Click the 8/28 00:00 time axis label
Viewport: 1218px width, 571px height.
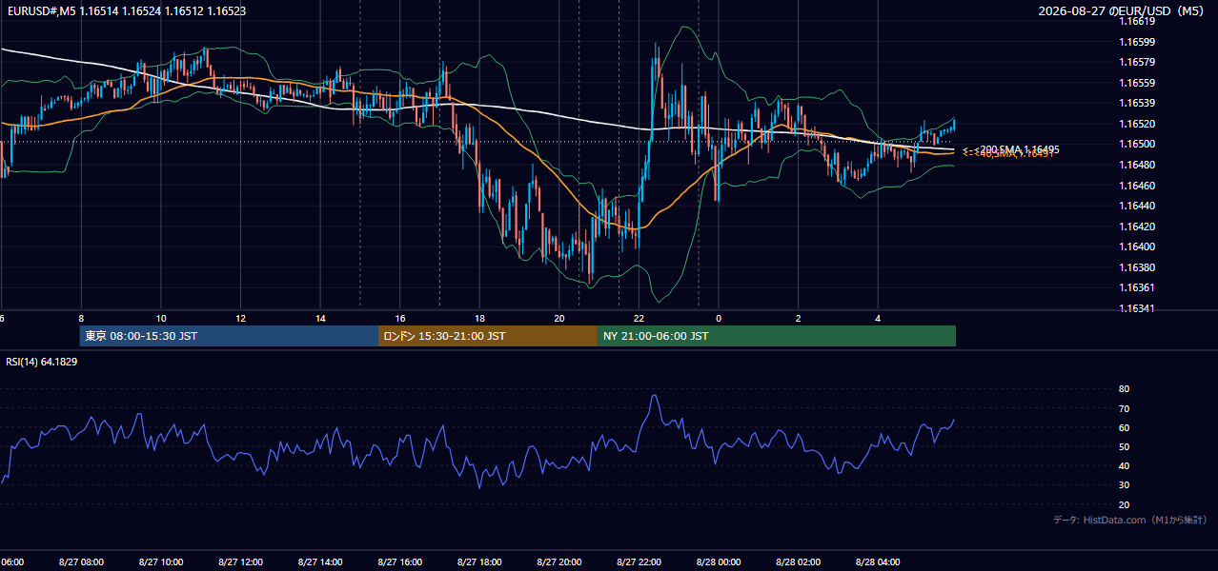pos(718,562)
